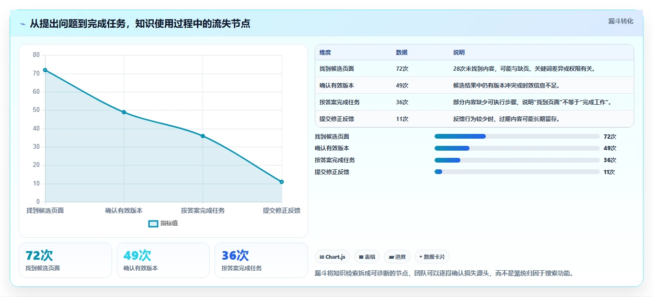Click the 数据 column header
The image size is (653, 297).
(x=402, y=53)
